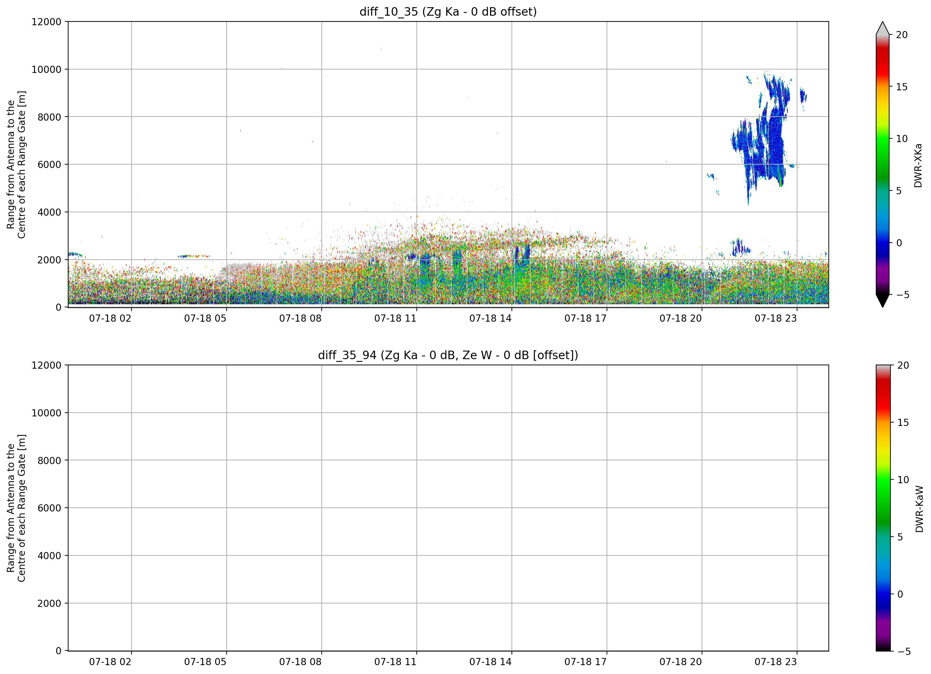The image size is (931, 674).
Task: Click the '07-18 23' tick label on bottom plot
Action: 775,662
